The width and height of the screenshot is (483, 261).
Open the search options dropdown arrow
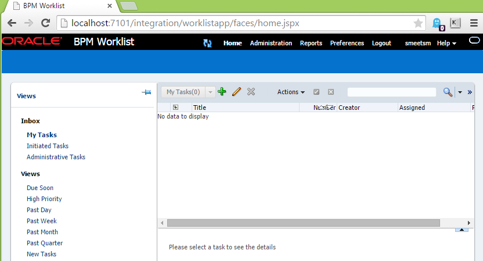point(460,92)
